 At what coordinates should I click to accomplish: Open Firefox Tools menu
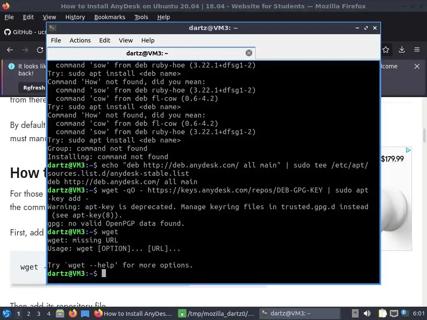141,17
